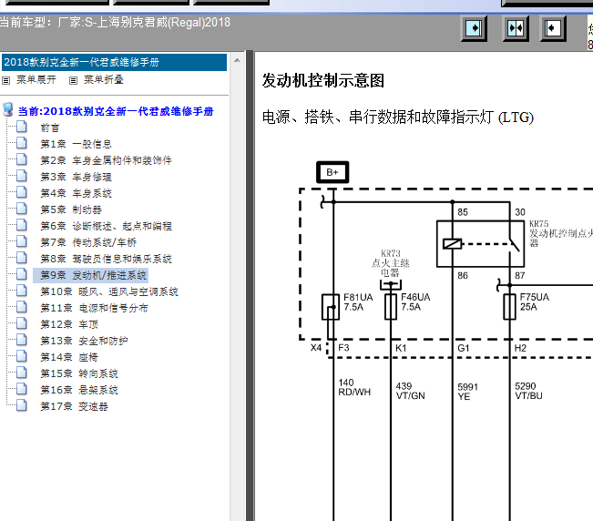Viewport: 593px width, 521px height.
Task: Click the tree panel scrollbar up arrow
Action: tap(237, 60)
